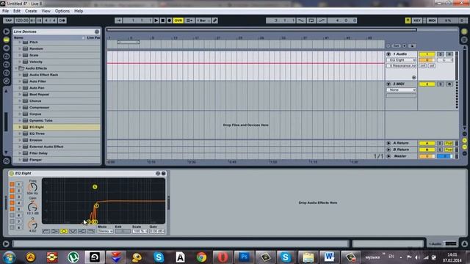Toggle the OVR overdub button
The height and width of the screenshot is (264, 470).
178,21
